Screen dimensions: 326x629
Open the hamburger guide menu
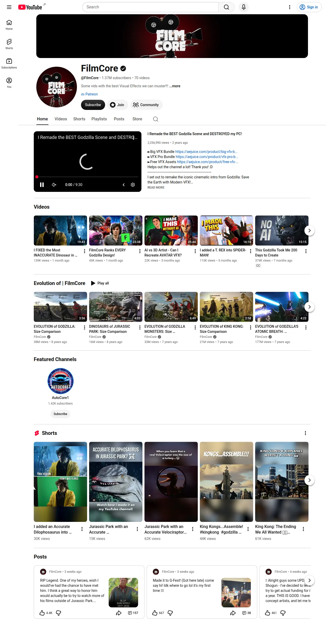pyautogui.click(x=9, y=7)
